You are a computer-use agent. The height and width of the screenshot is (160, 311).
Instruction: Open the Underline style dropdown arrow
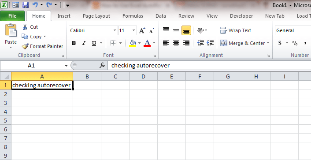[x=101, y=43]
